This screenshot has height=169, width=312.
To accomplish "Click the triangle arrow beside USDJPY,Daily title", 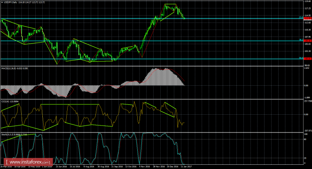I will pyautogui.click(x=2, y=2).
